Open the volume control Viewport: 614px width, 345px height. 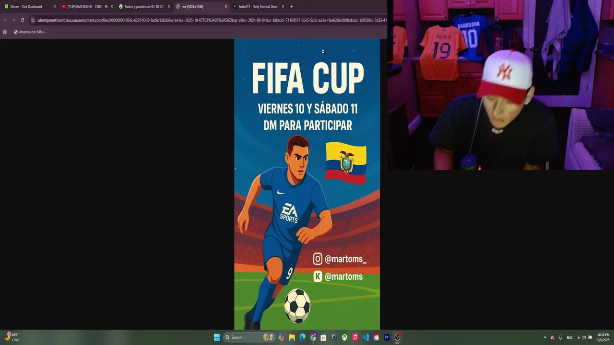[584, 337]
